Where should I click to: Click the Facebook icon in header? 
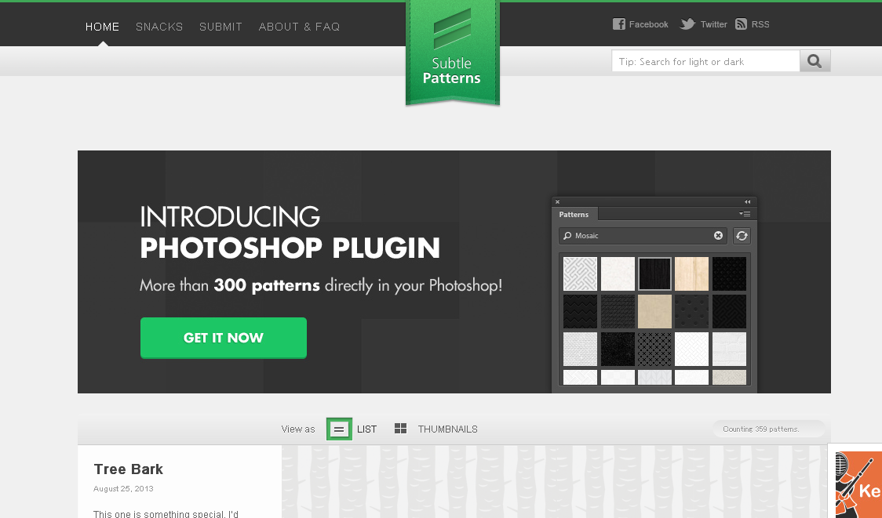[x=618, y=24]
